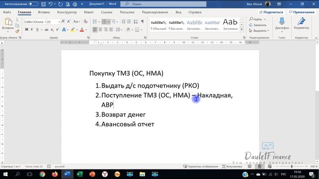Click the Save icon in title bar

pos(43,4)
